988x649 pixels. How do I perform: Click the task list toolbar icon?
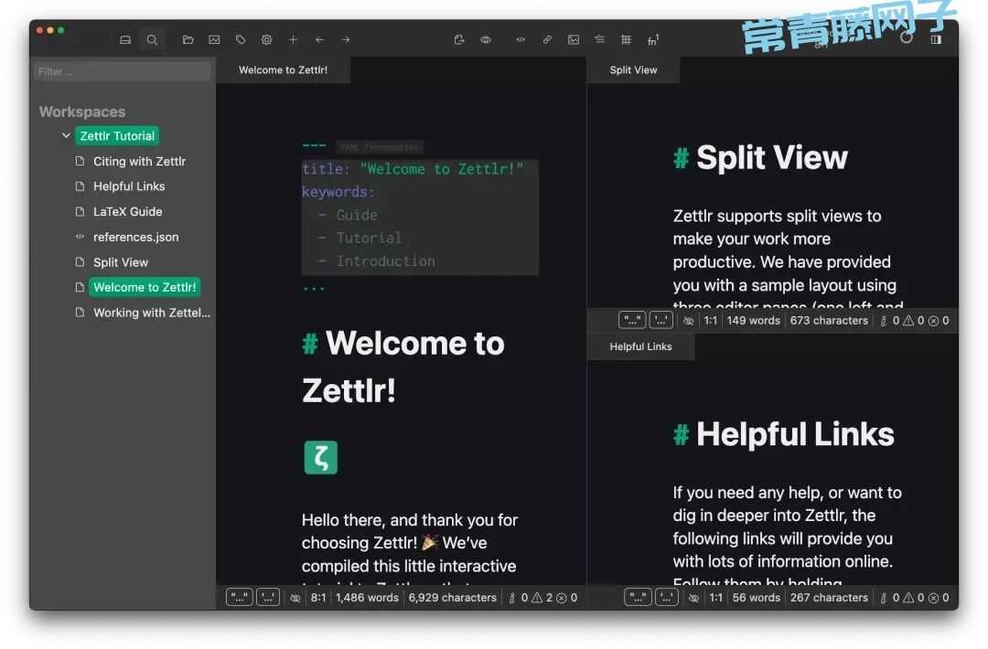point(599,39)
